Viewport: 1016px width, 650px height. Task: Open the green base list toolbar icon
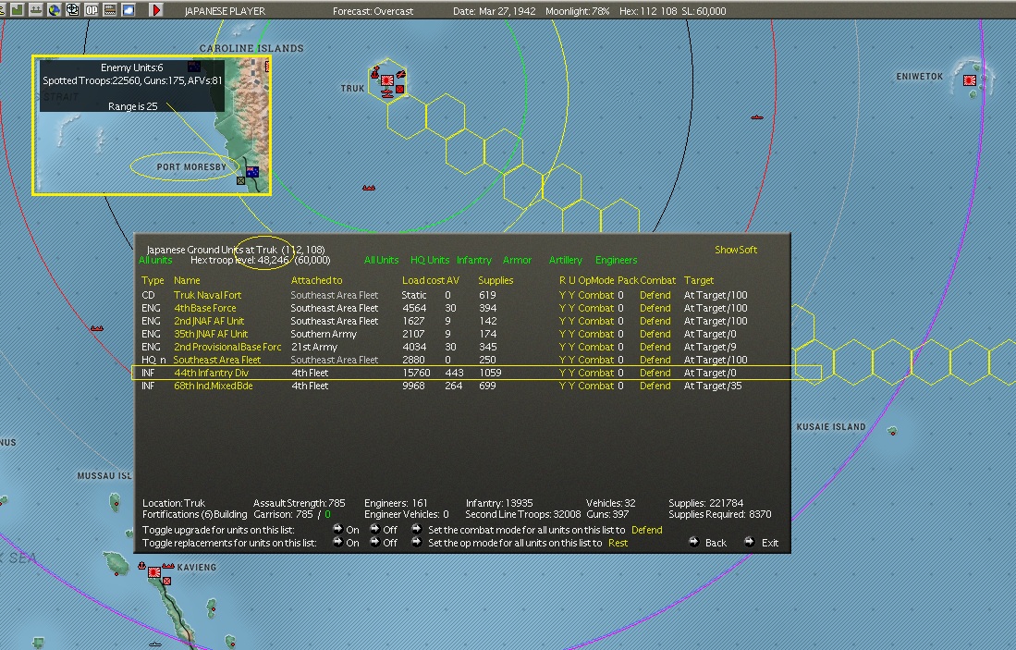18,10
